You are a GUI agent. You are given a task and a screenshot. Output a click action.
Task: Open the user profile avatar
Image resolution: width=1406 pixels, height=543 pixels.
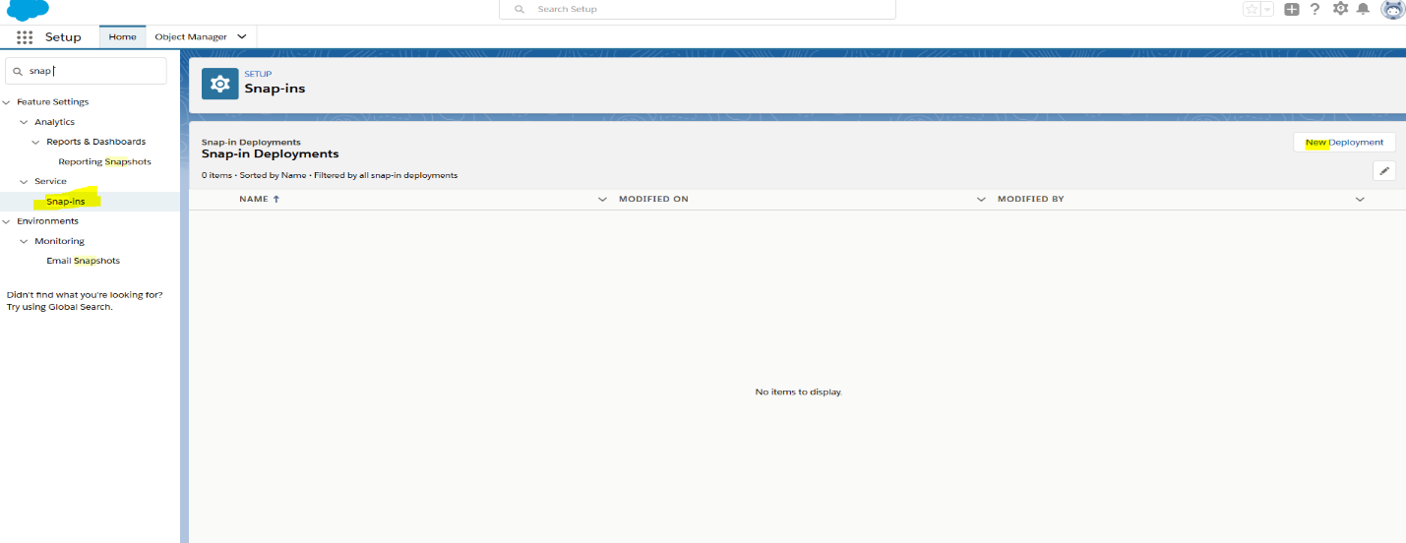coord(1392,10)
